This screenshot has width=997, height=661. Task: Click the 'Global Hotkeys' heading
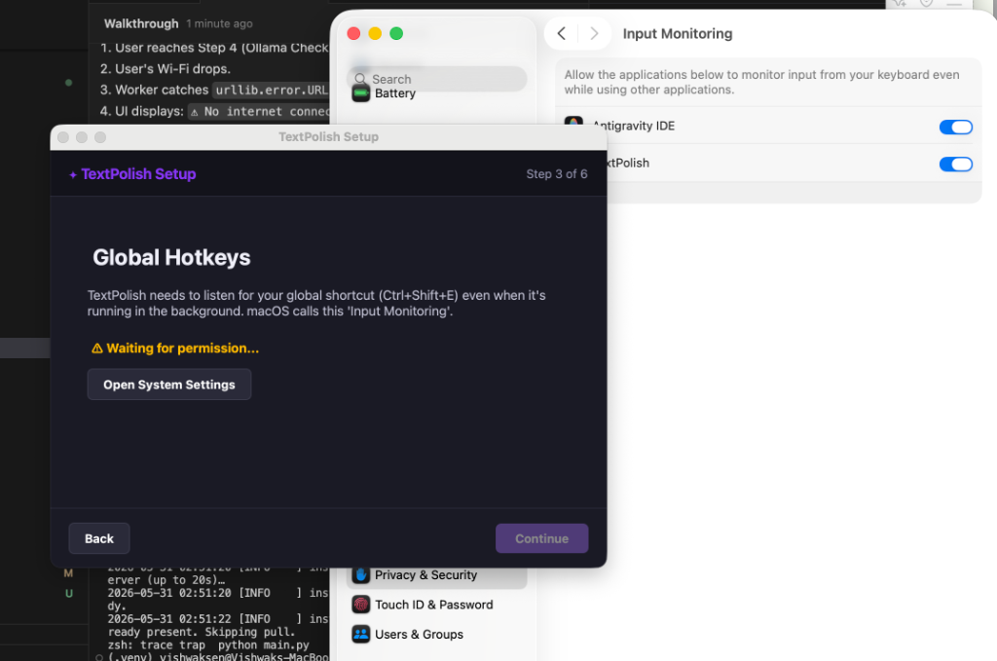point(171,257)
